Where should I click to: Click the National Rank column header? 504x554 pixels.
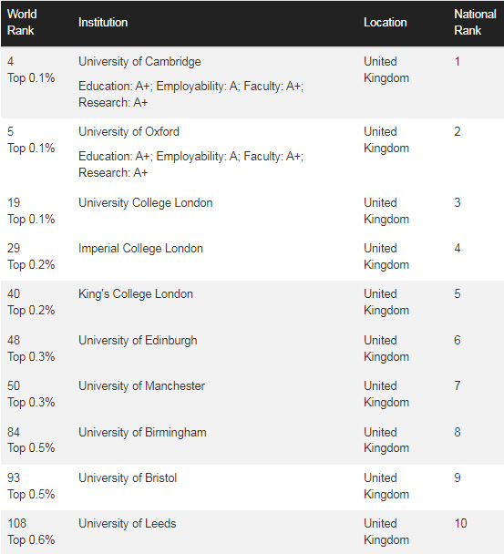click(x=475, y=22)
